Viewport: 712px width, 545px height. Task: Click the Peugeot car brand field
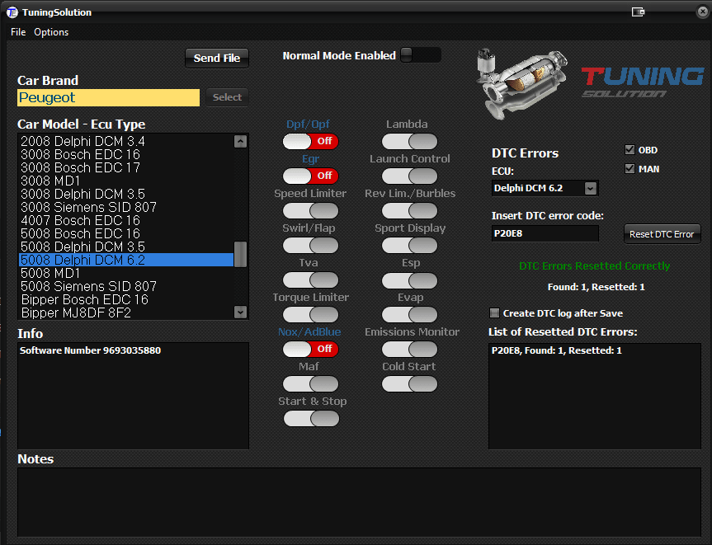[109, 97]
